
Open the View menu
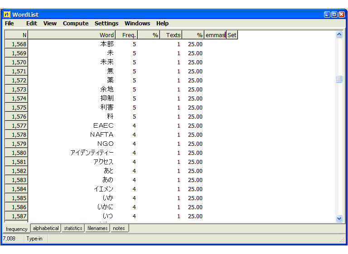pos(50,24)
